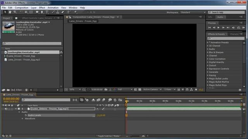Open the Graph Editor in timeline
Image resolution: width=248 pixels, height=139 pixels.
(x=120, y=100)
